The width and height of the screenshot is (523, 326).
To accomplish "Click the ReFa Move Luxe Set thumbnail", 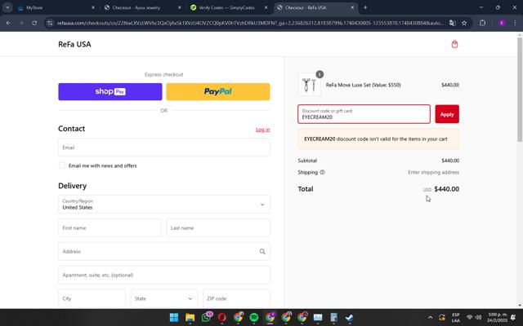I will point(309,85).
